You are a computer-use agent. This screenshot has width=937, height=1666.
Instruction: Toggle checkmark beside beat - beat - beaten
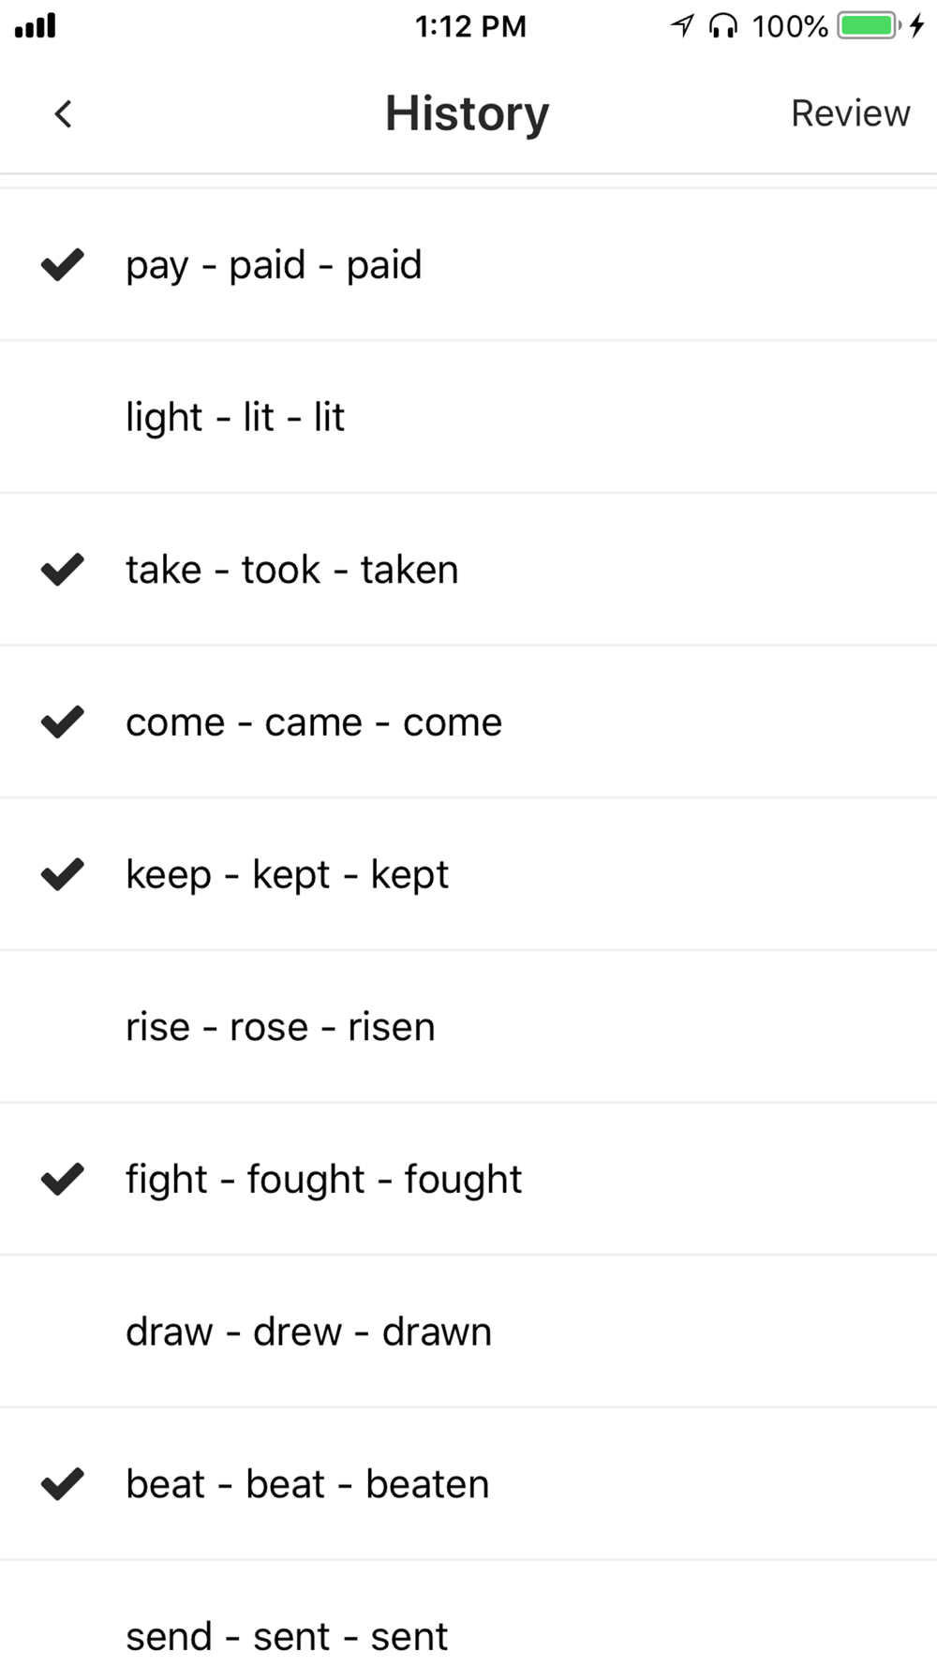pos(63,1484)
